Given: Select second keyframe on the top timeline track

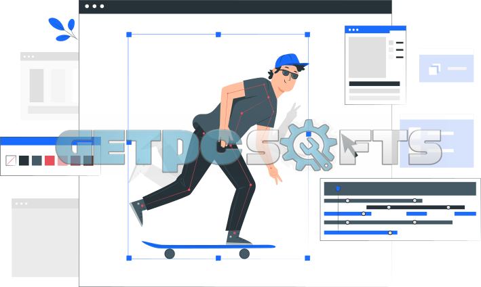Looking at the screenshot, I should [415, 201].
